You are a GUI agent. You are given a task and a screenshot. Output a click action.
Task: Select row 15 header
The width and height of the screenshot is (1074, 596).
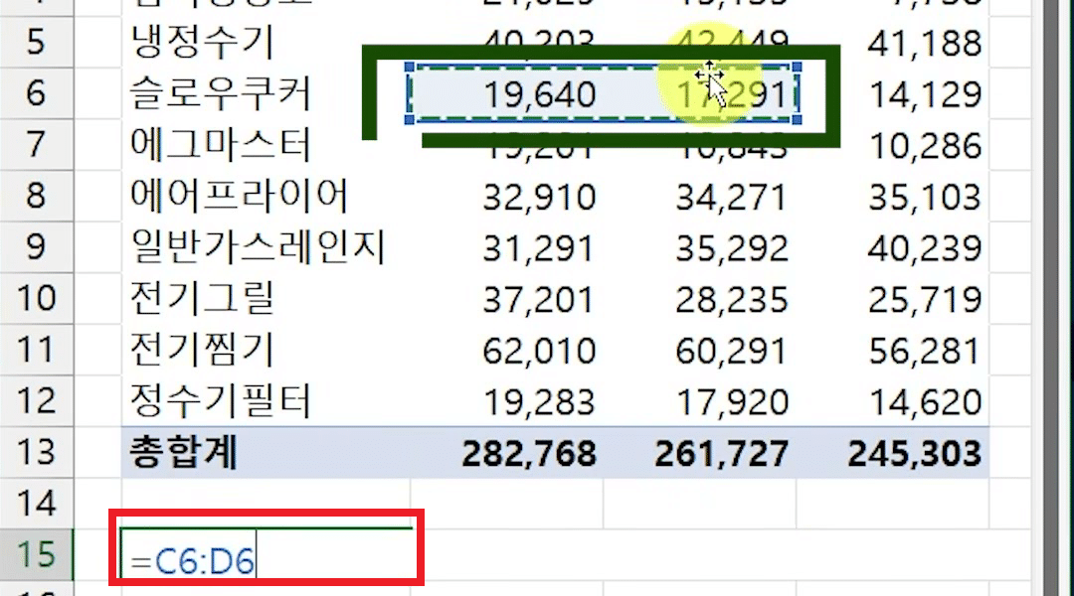pyautogui.click(x=37, y=555)
